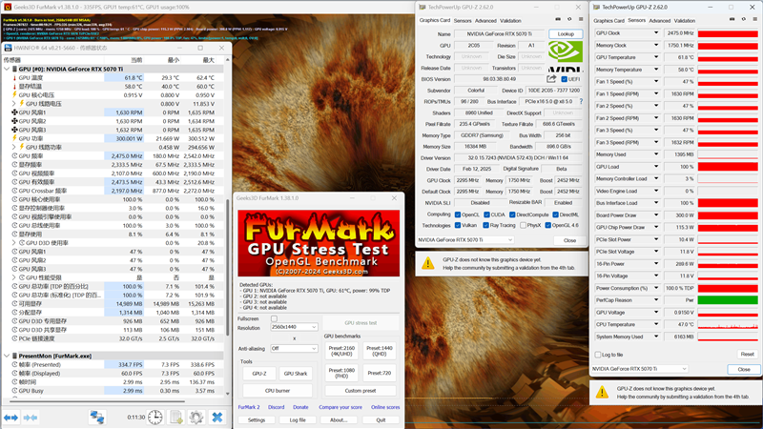Open Memory Clock sensor dropdown arrow

click(656, 45)
